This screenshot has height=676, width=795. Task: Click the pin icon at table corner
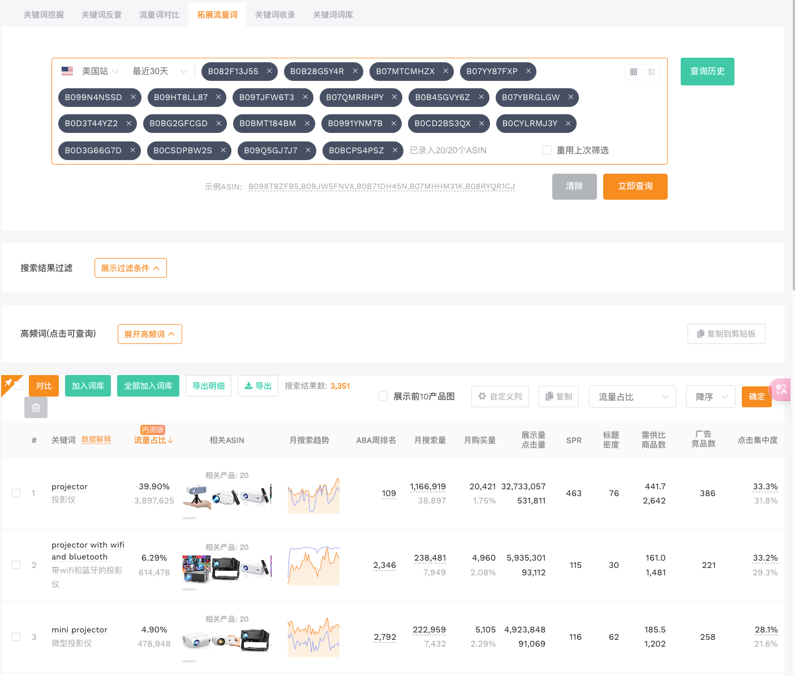click(x=8, y=383)
